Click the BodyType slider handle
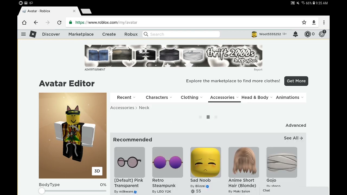The width and height of the screenshot is (347, 195). coord(41,191)
